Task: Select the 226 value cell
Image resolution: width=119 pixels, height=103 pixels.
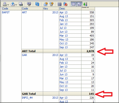Action: (92, 98)
